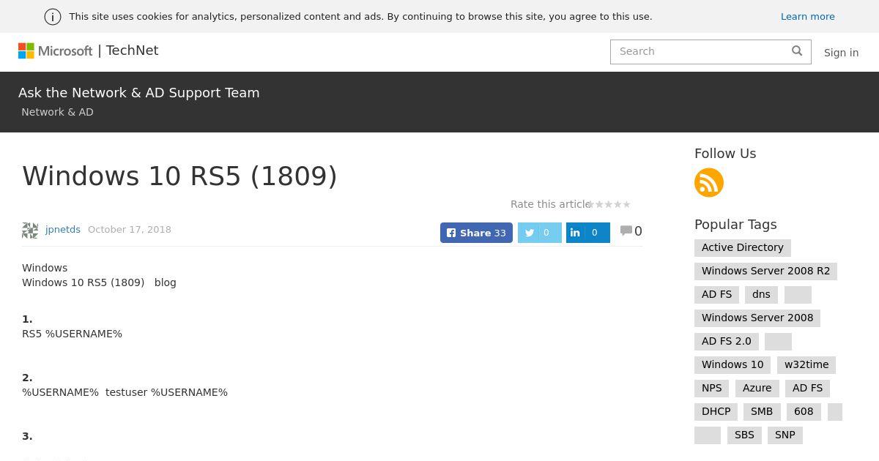Open the Network & AD menu item
Image resolution: width=879 pixels, height=461 pixels.
click(x=57, y=112)
